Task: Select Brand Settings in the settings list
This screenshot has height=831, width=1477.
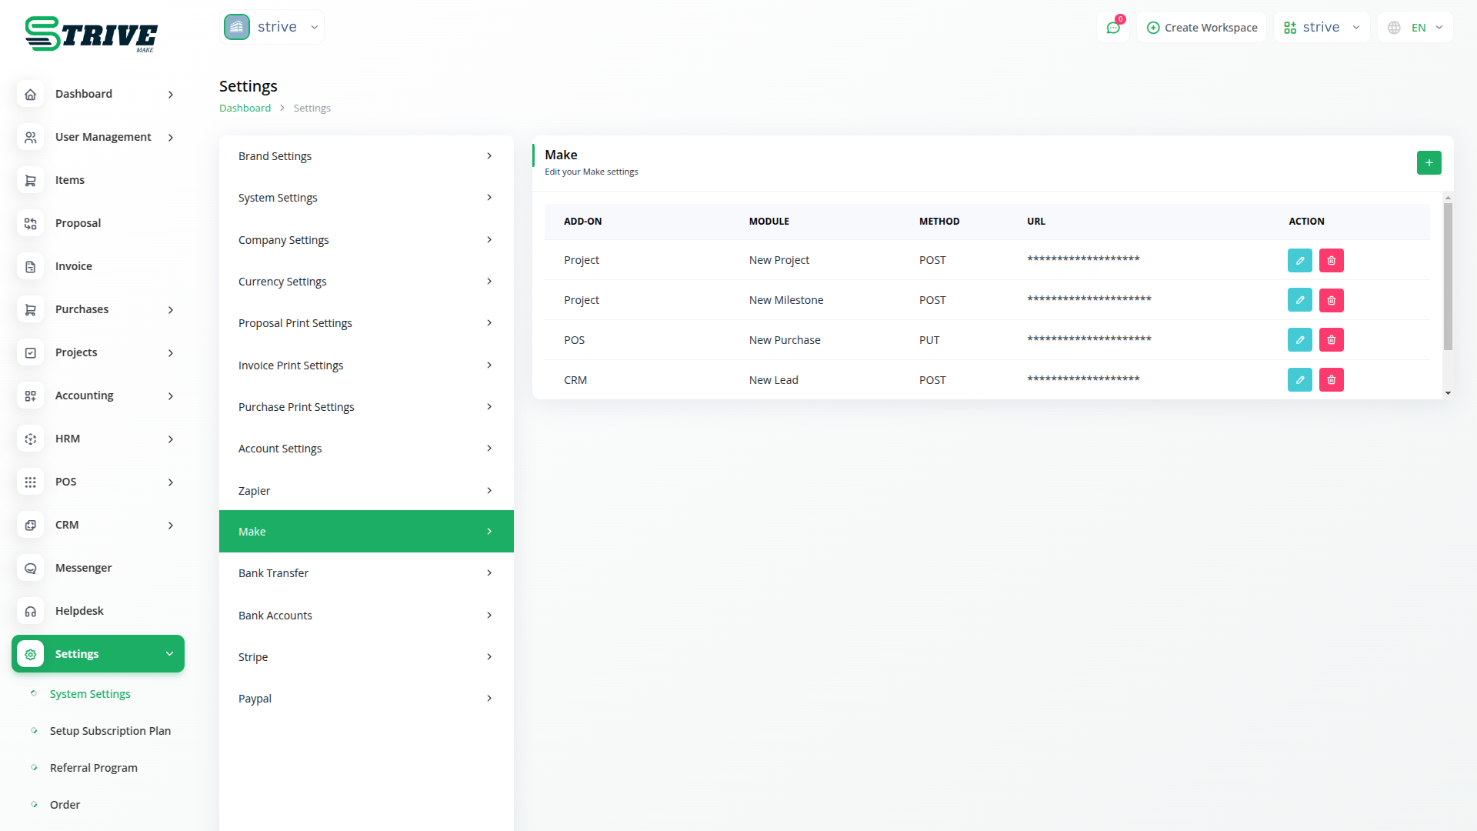Action: 365,156
